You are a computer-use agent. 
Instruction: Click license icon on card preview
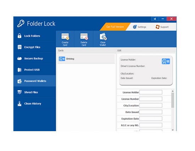[166, 61]
